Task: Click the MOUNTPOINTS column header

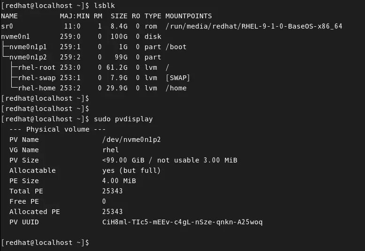Action: coord(188,16)
